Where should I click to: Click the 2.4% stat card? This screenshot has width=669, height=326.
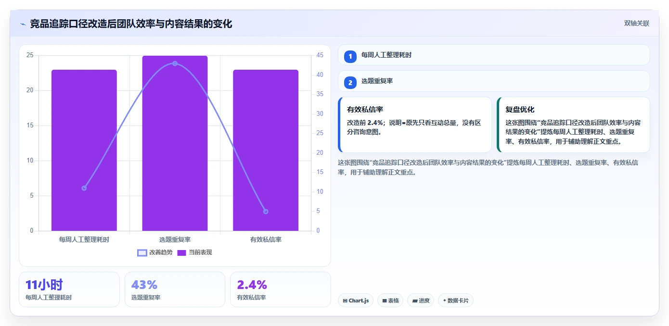point(280,289)
